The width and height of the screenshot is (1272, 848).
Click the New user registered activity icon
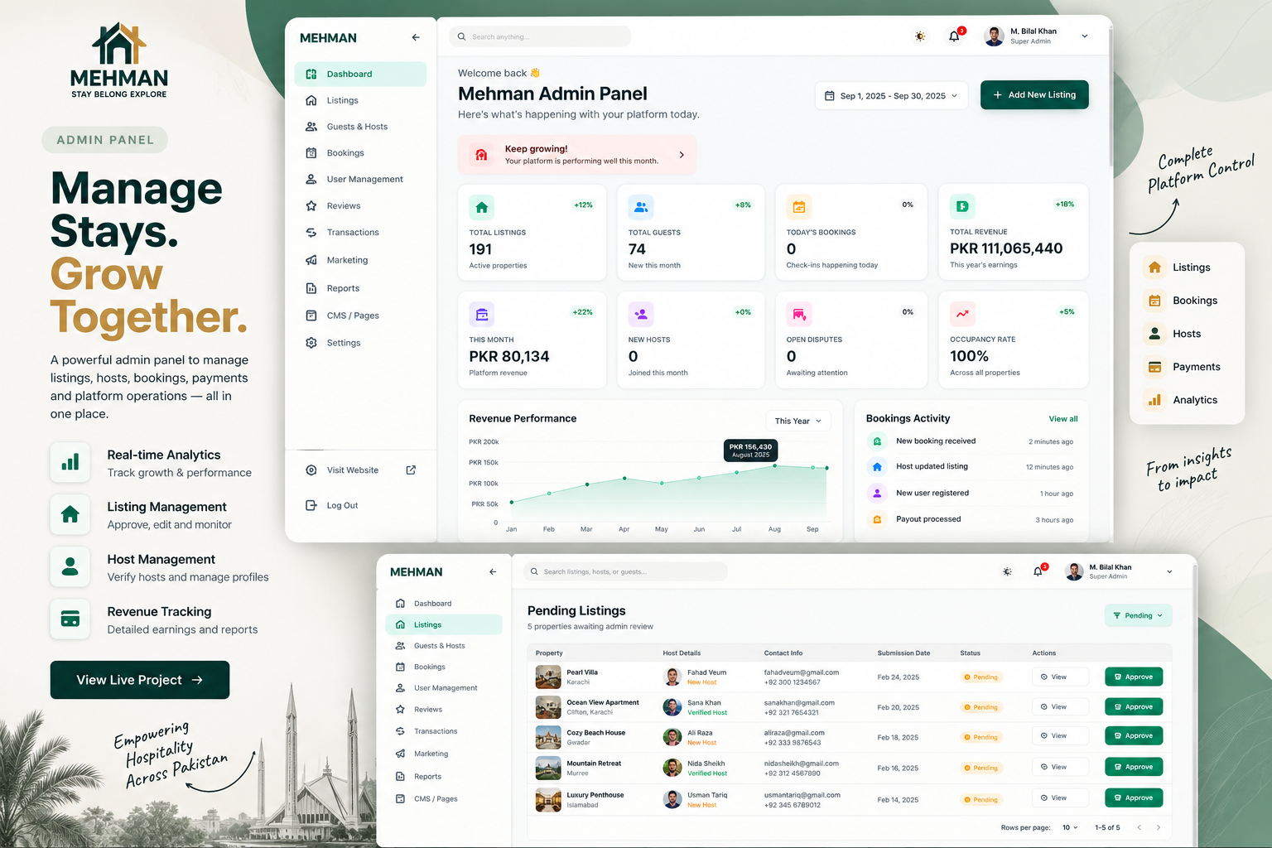click(877, 493)
